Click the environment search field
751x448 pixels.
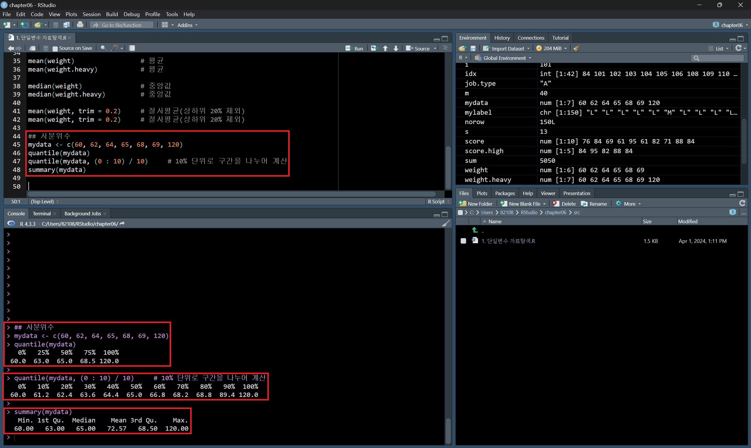[720, 58]
